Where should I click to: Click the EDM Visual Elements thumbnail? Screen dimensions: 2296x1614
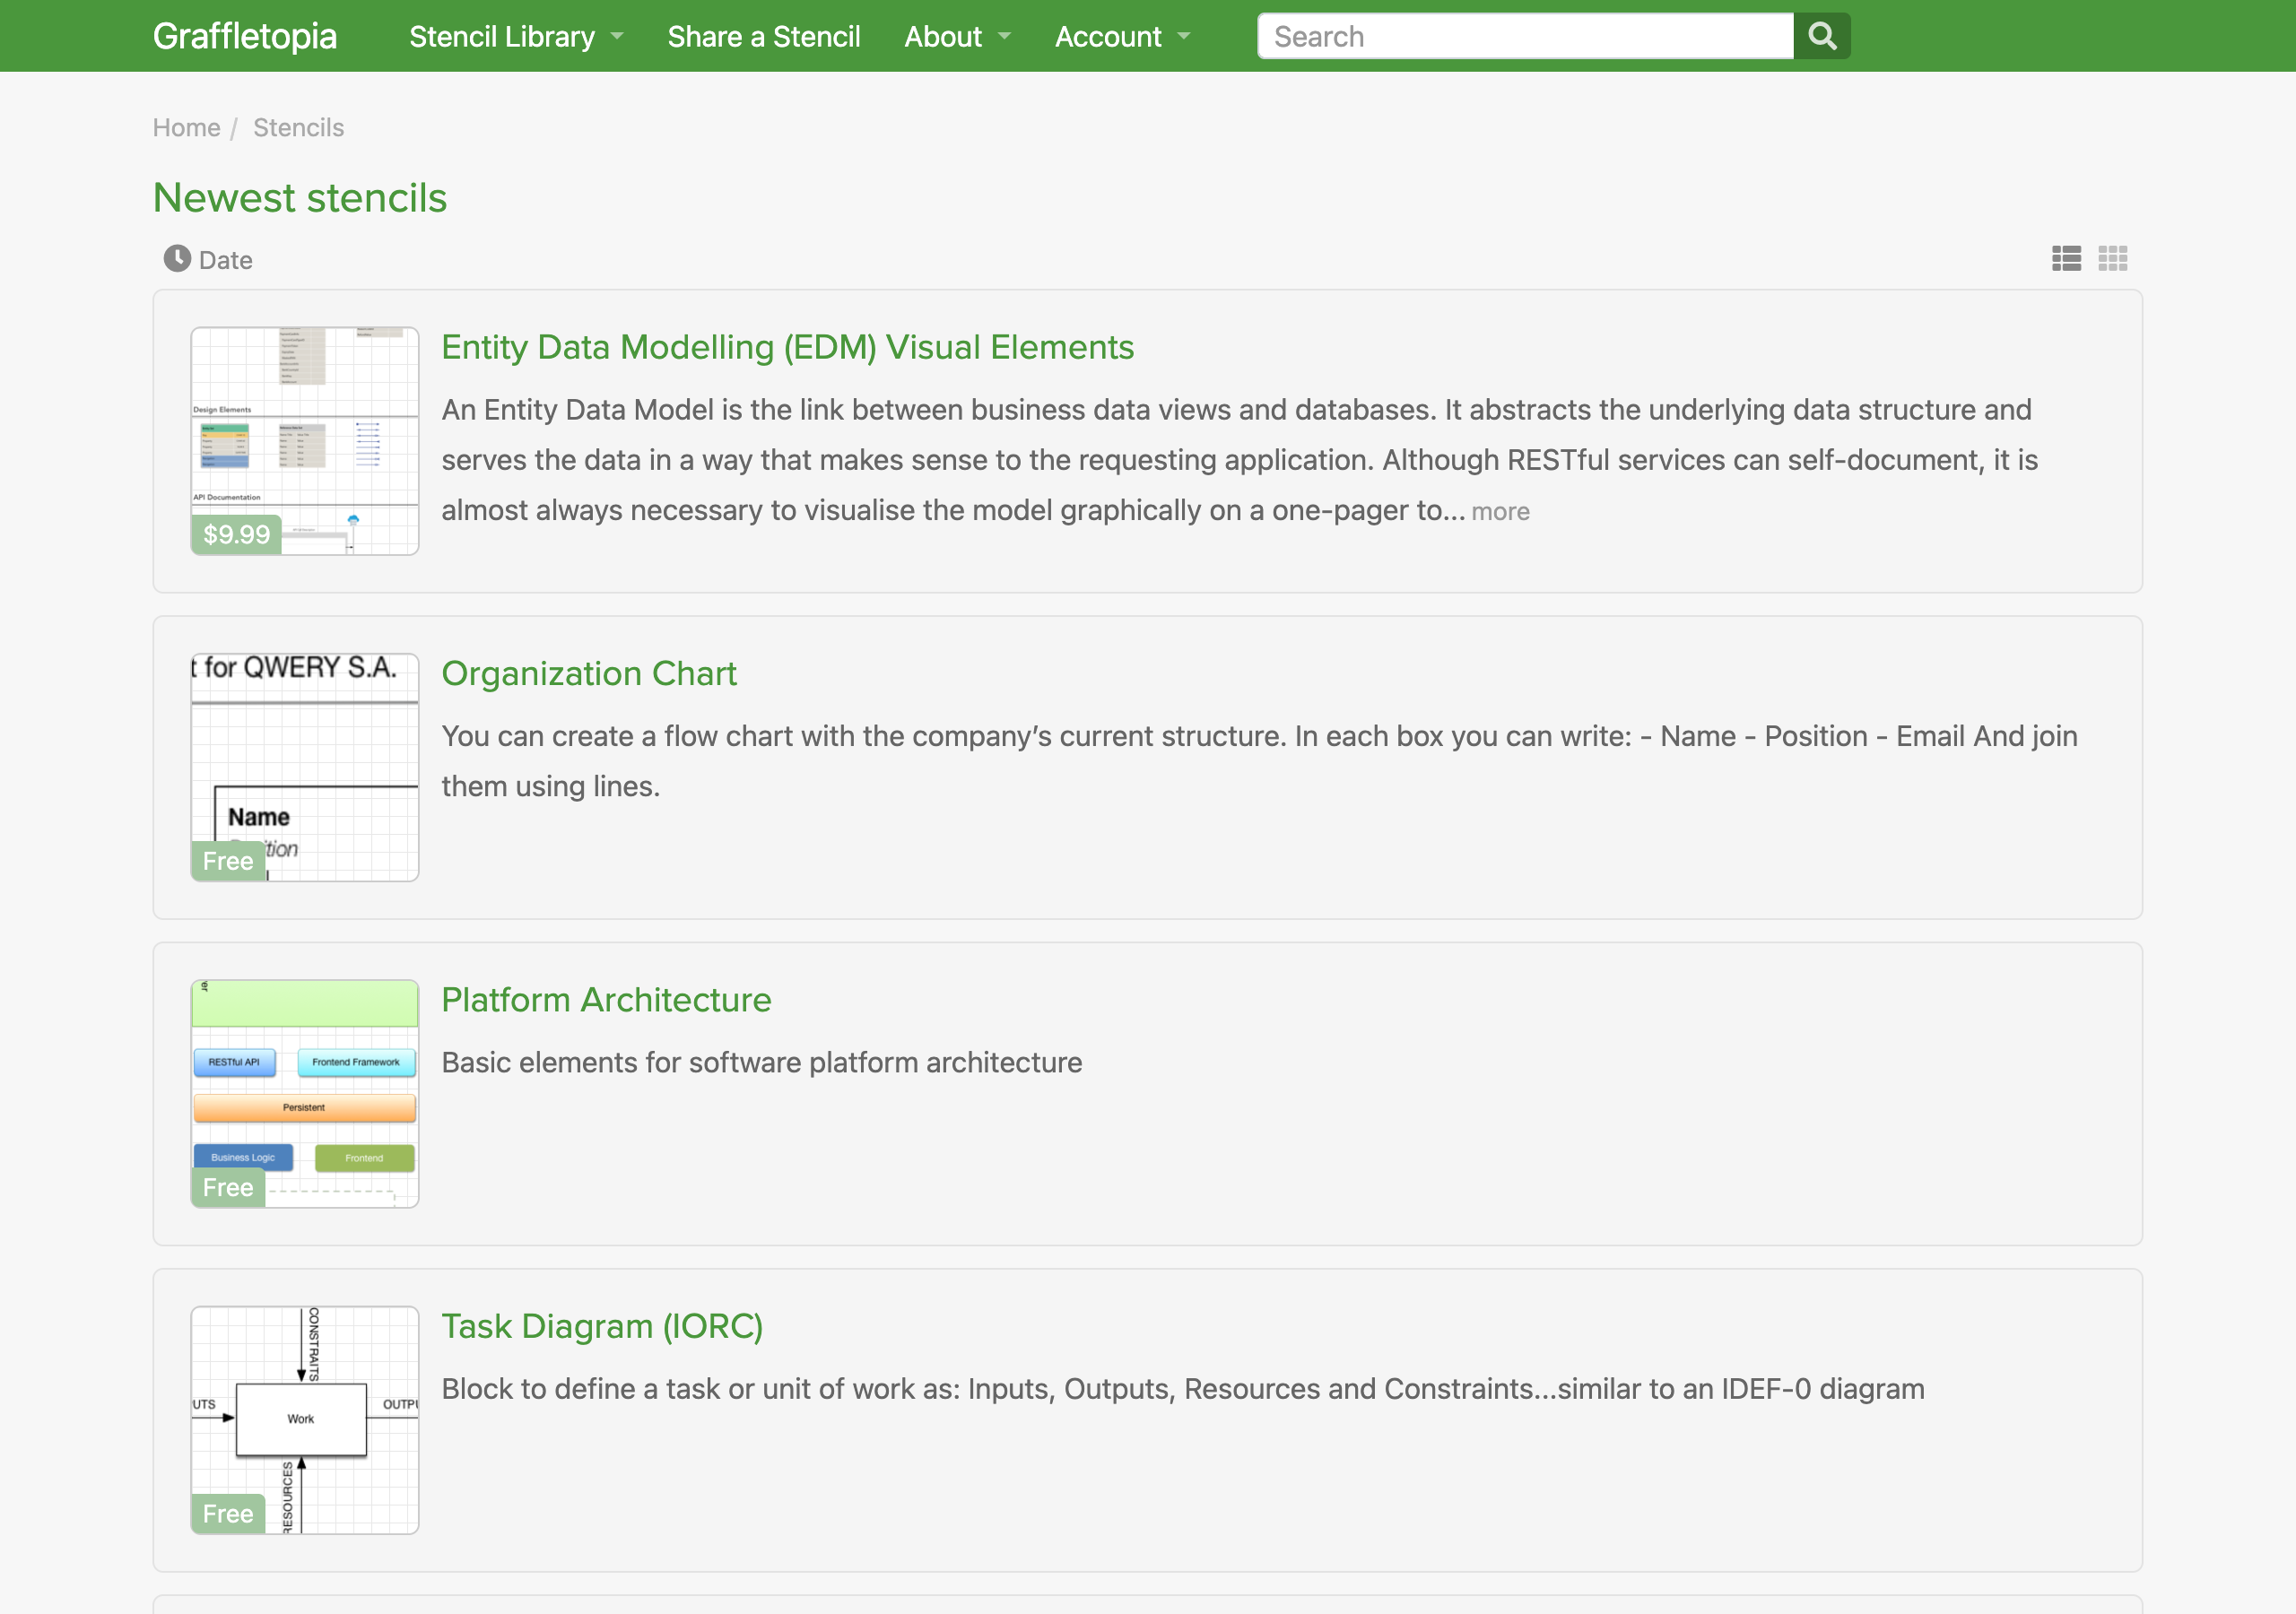pos(305,441)
